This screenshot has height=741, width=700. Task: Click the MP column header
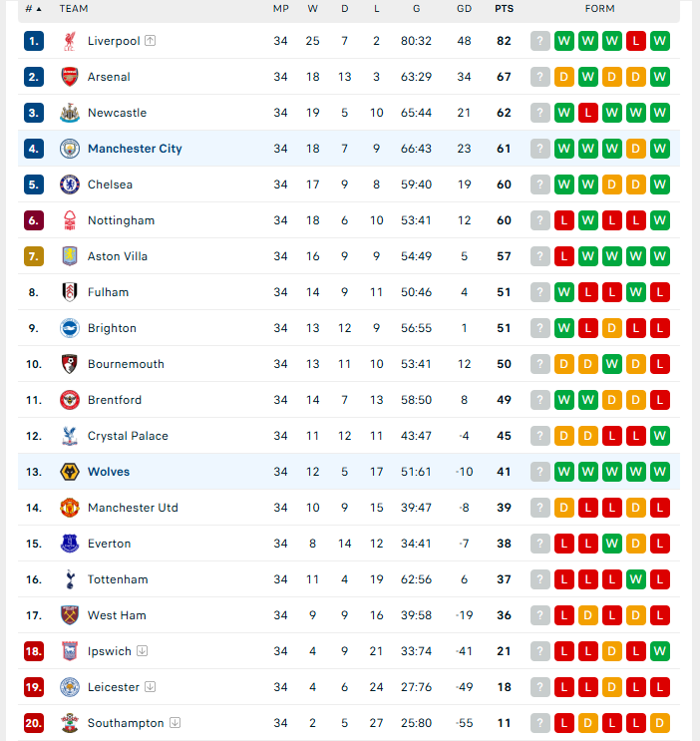point(281,9)
